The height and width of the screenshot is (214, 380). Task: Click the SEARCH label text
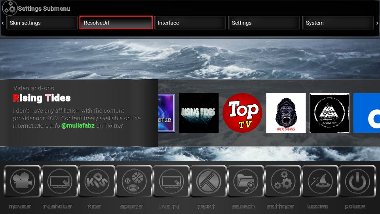click(x=243, y=206)
